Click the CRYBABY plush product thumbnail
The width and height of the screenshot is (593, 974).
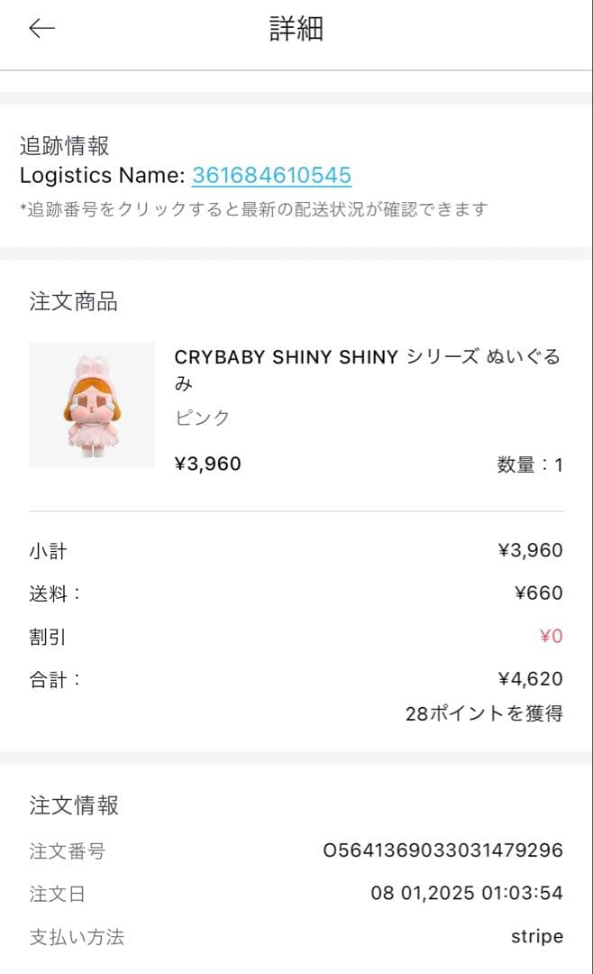(92, 406)
